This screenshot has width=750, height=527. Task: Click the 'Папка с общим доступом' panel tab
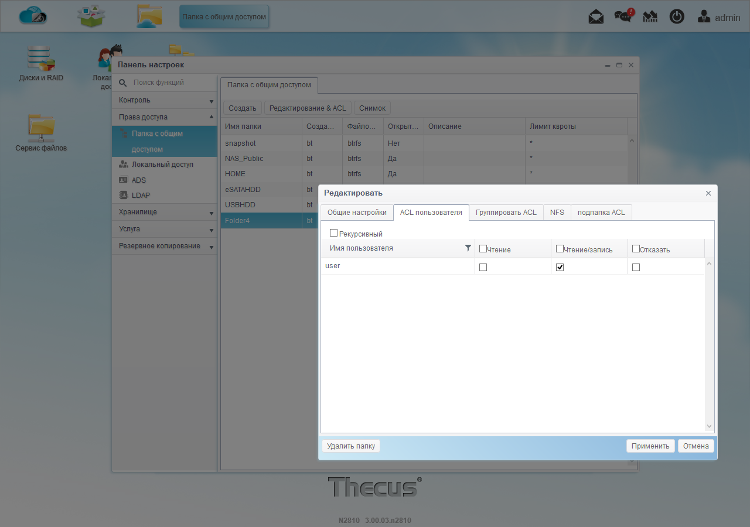coord(269,85)
